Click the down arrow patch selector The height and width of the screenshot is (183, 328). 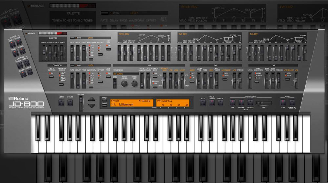click(x=92, y=106)
